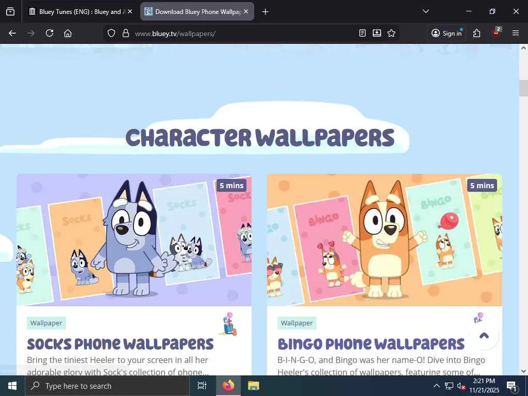View site security padlock info
Image resolution: width=528 pixels, height=396 pixels.
126,33
